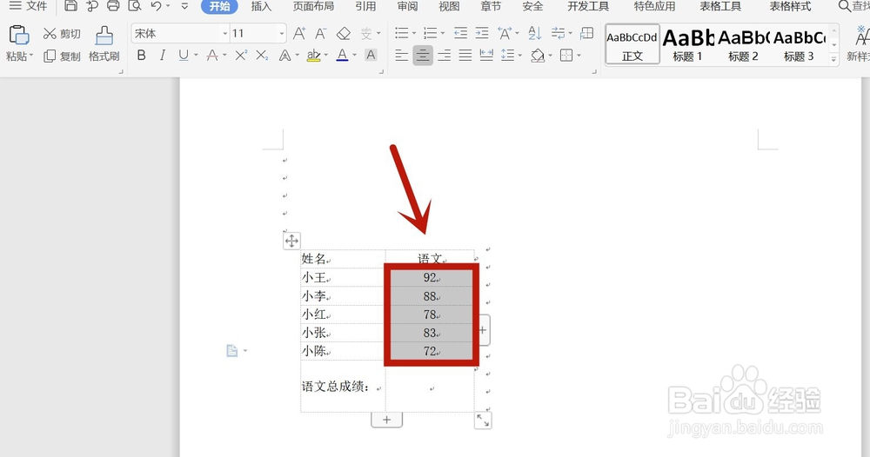The image size is (870, 457).
Task: Expand the 粘贴 dropdown arrow
Action: pyautogui.click(x=31, y=56)
